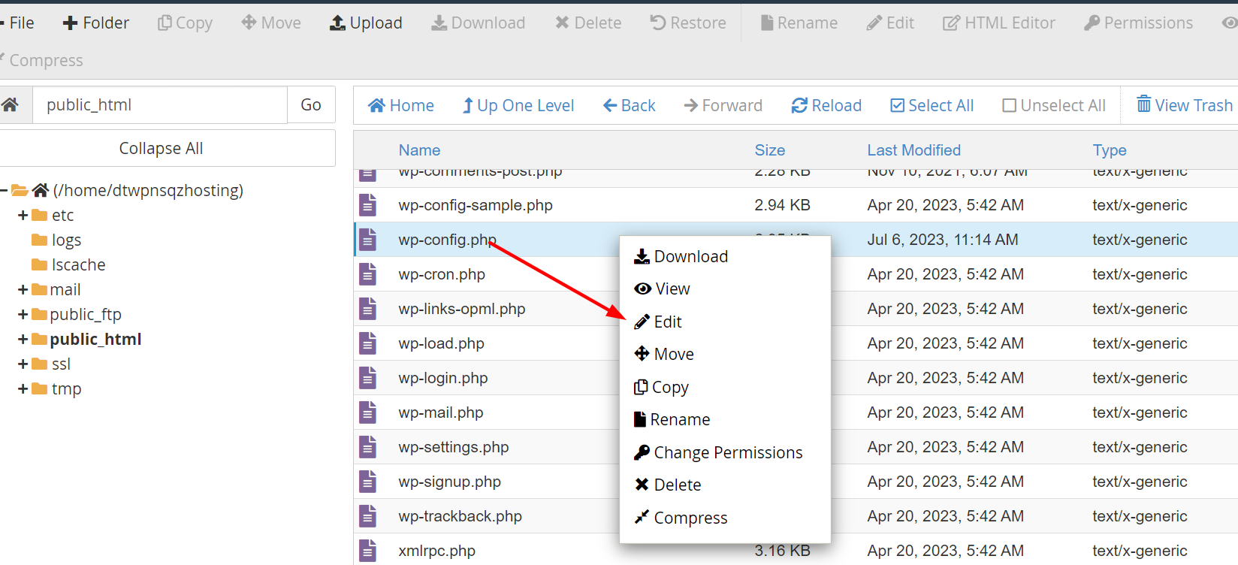Click file icon of wp-trackback.php
The height and width of the screenshot is (565, 1238).
367,516
